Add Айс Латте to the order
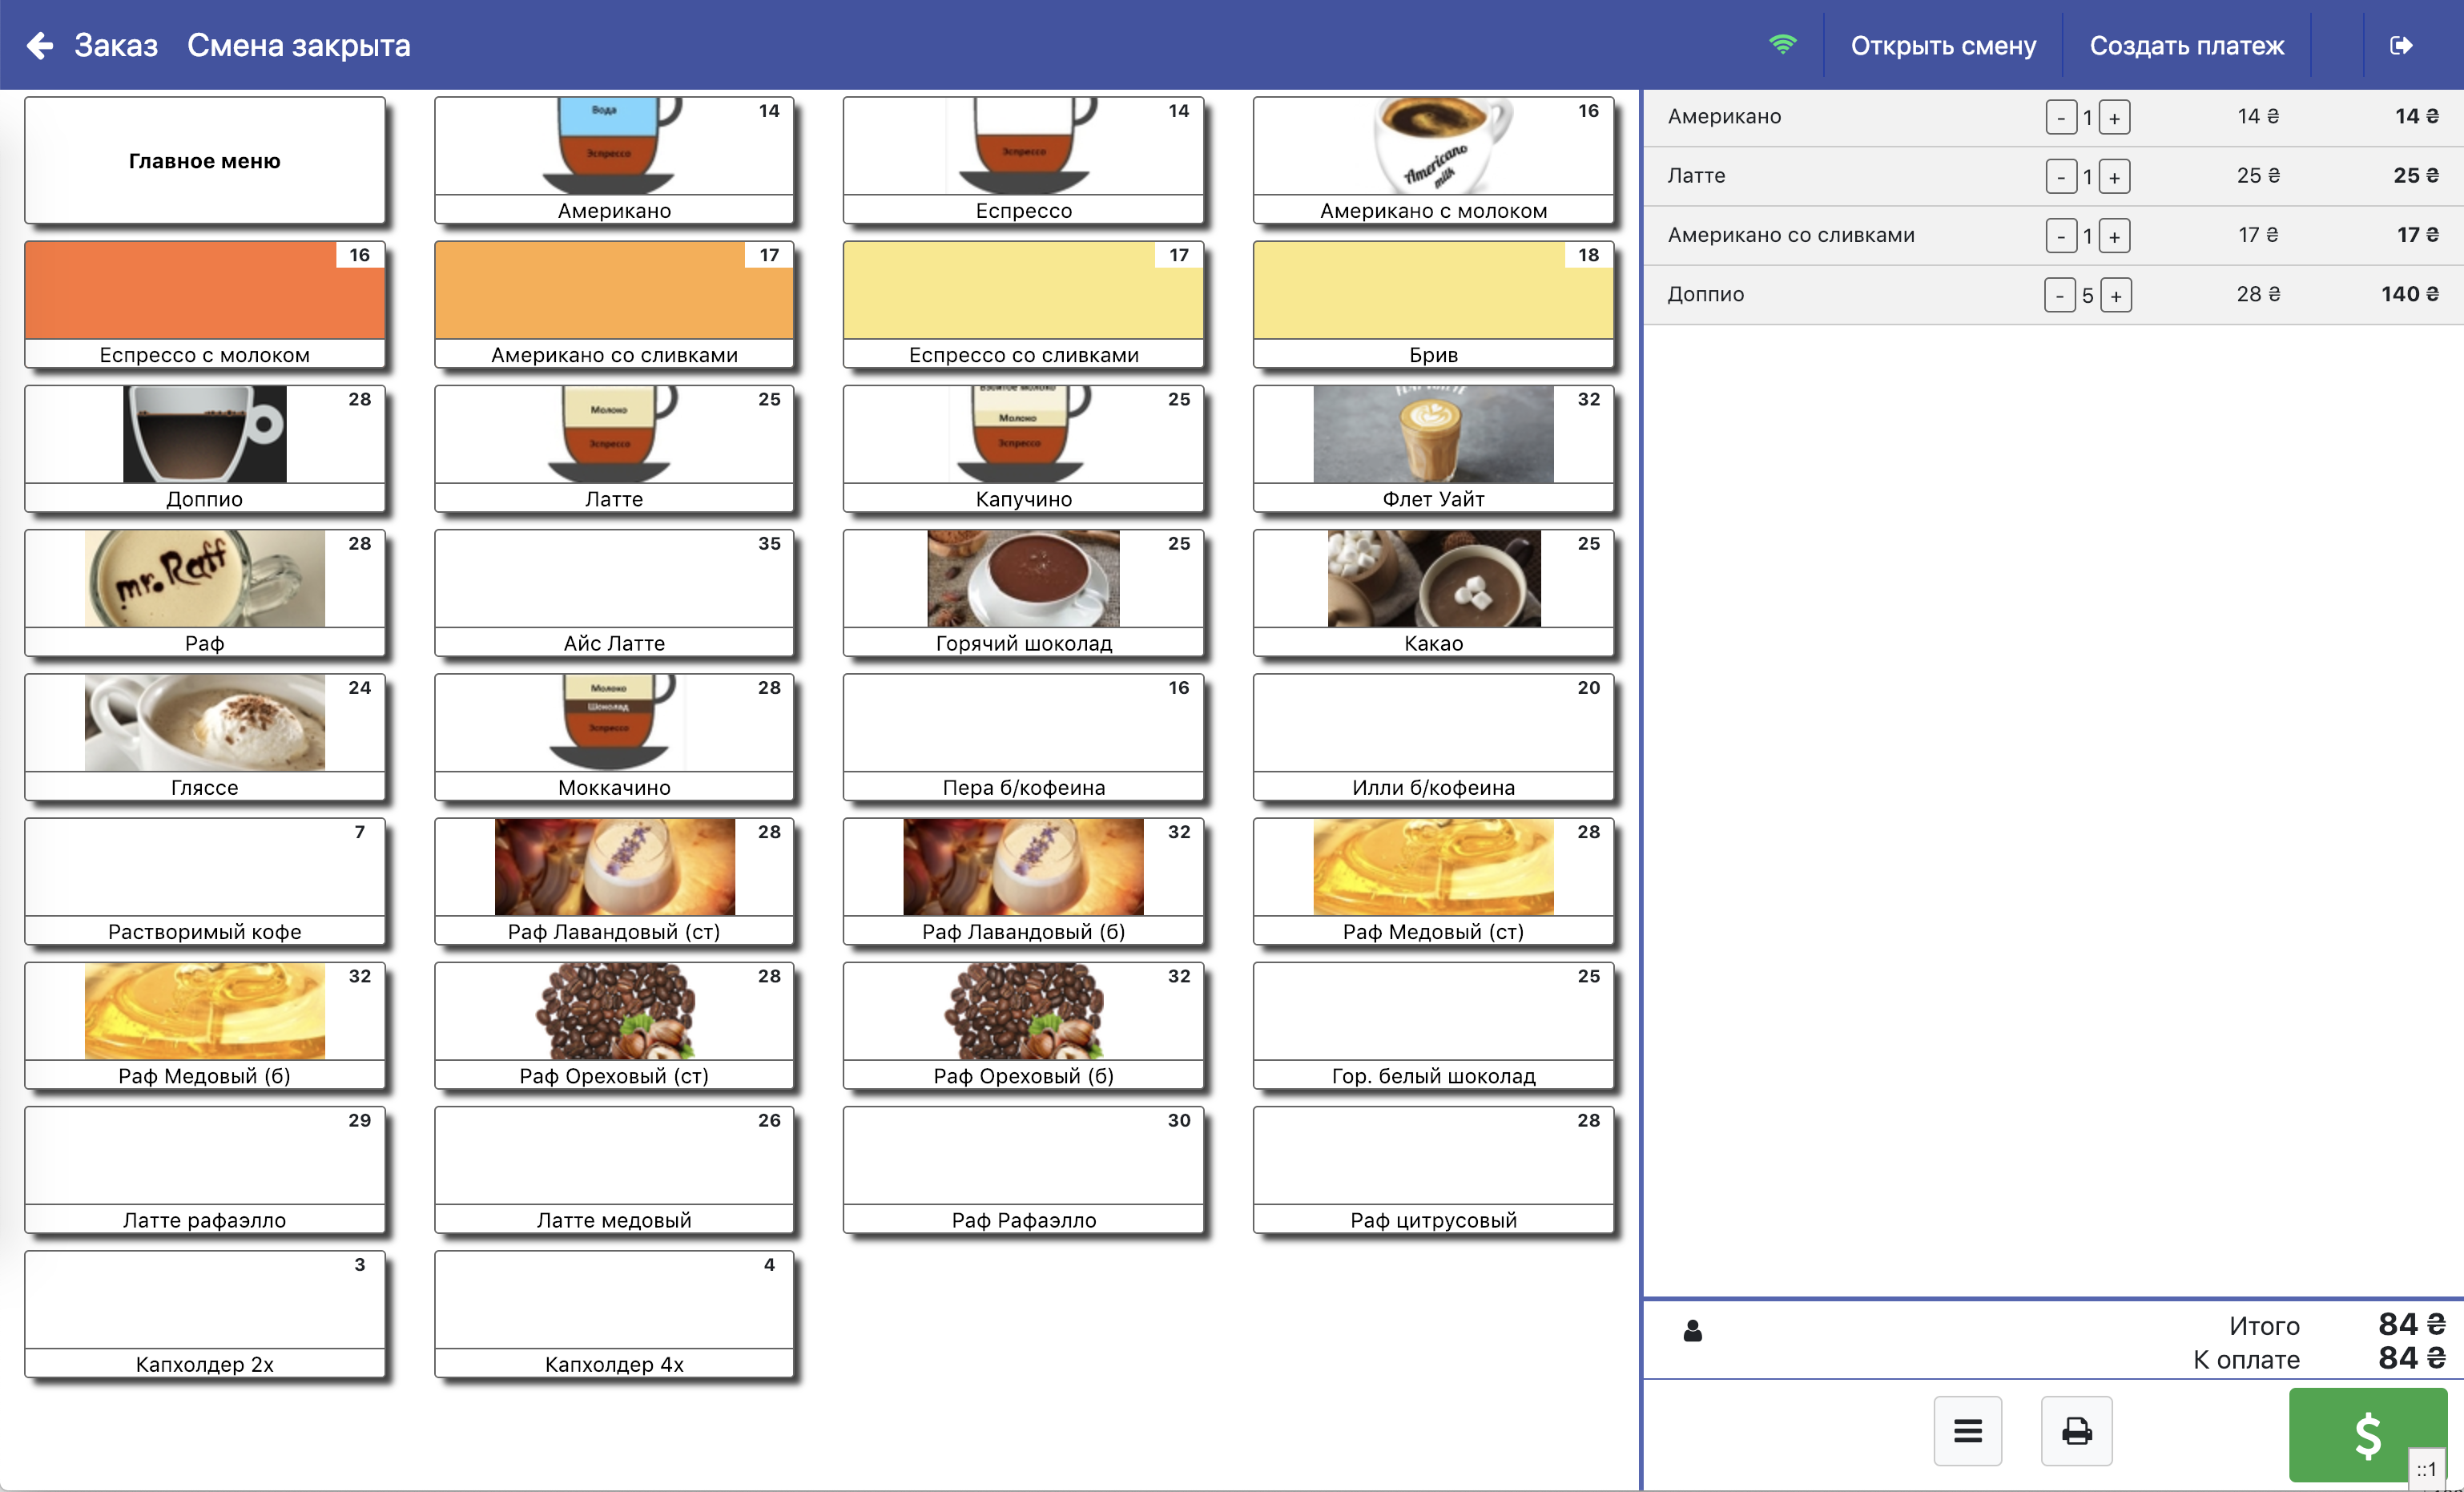2464x1492 pixels. [x=614, y=592]
